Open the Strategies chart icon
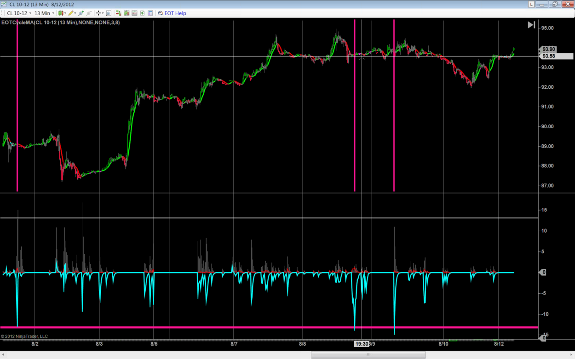Viewport: 575px width, 359px height. click(x=134, y=13)
